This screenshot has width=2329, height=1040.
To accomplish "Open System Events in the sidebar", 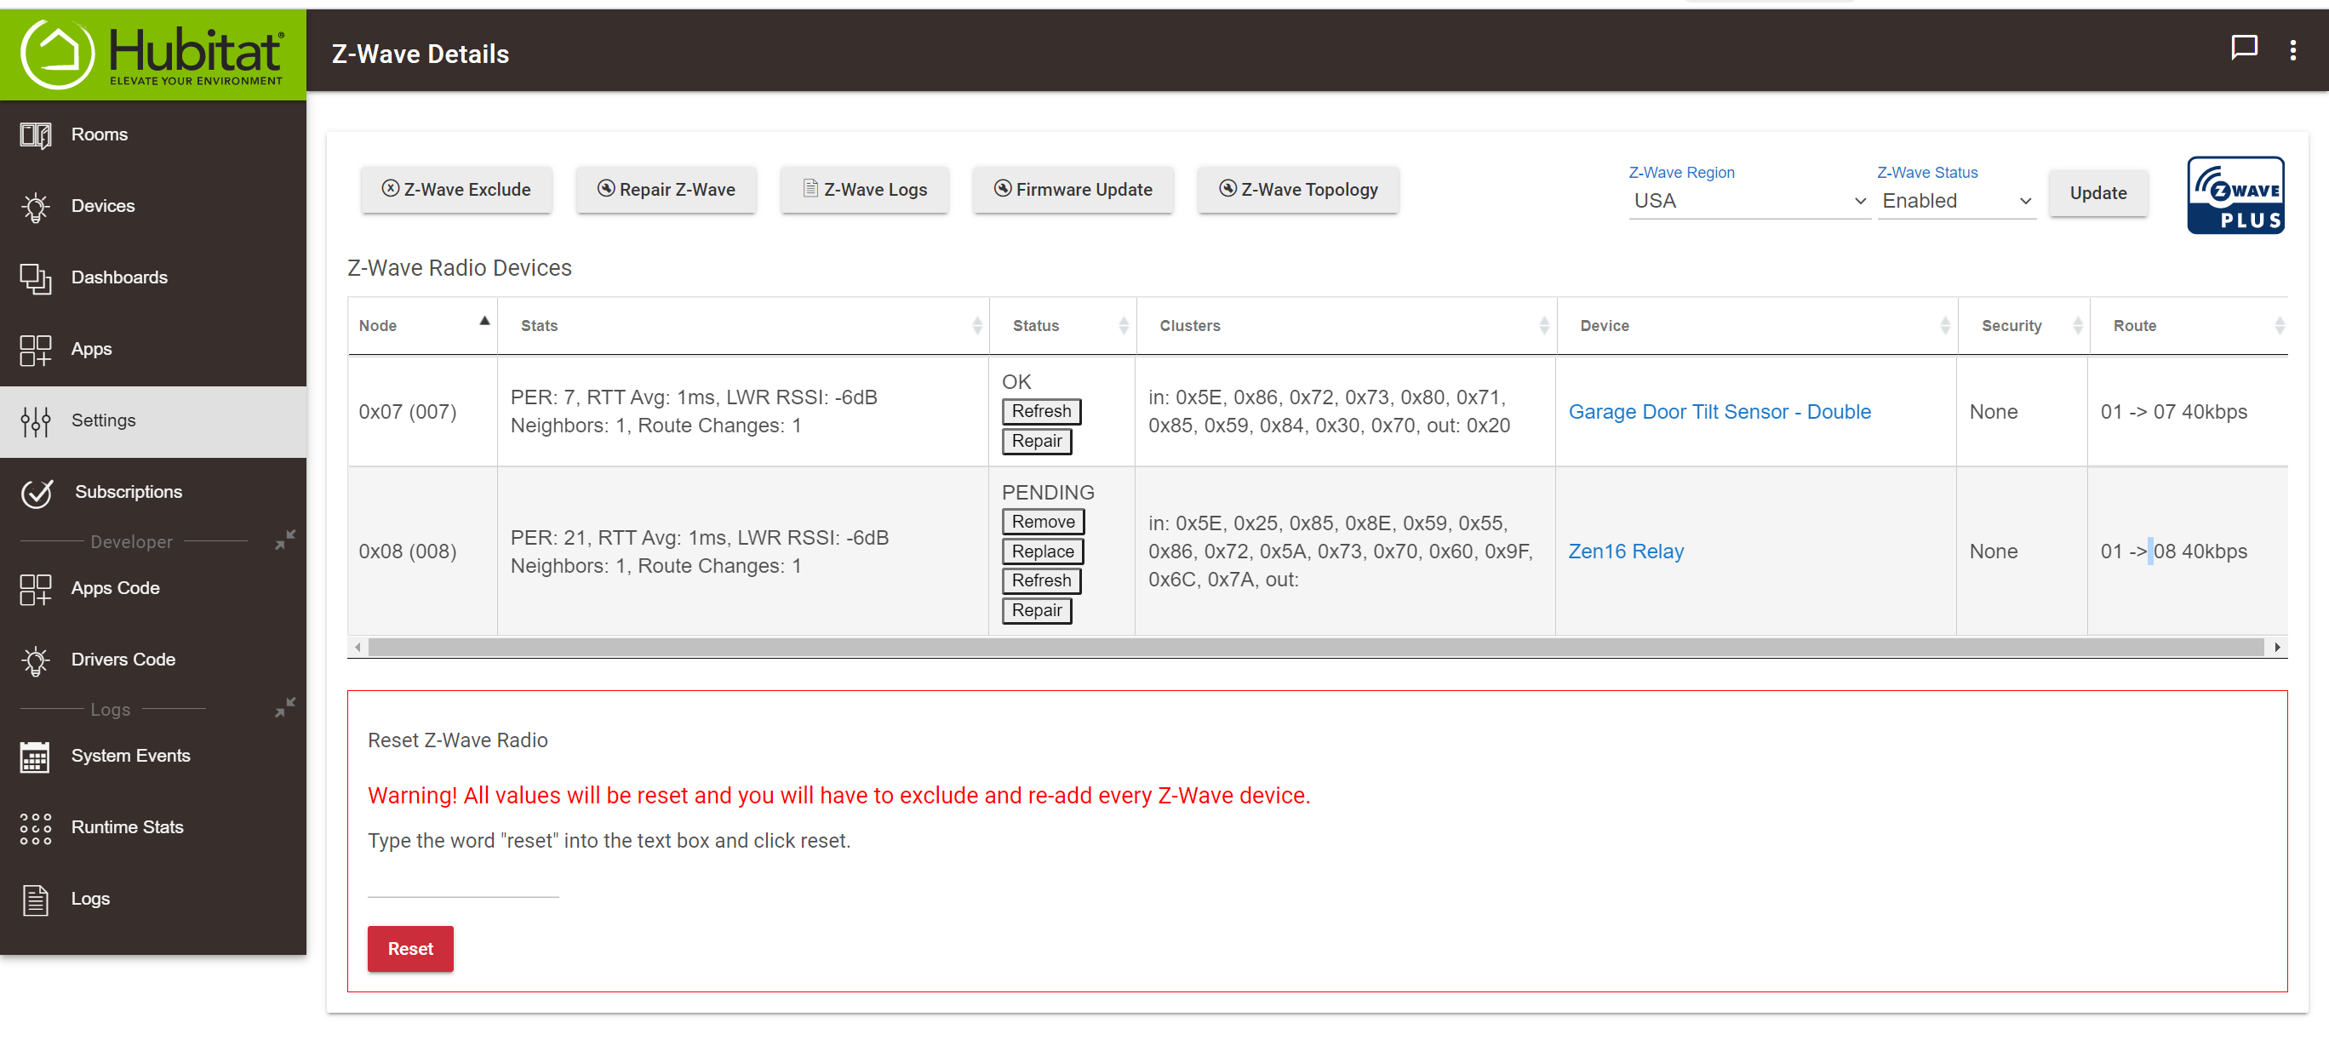I will click(152, 756).
